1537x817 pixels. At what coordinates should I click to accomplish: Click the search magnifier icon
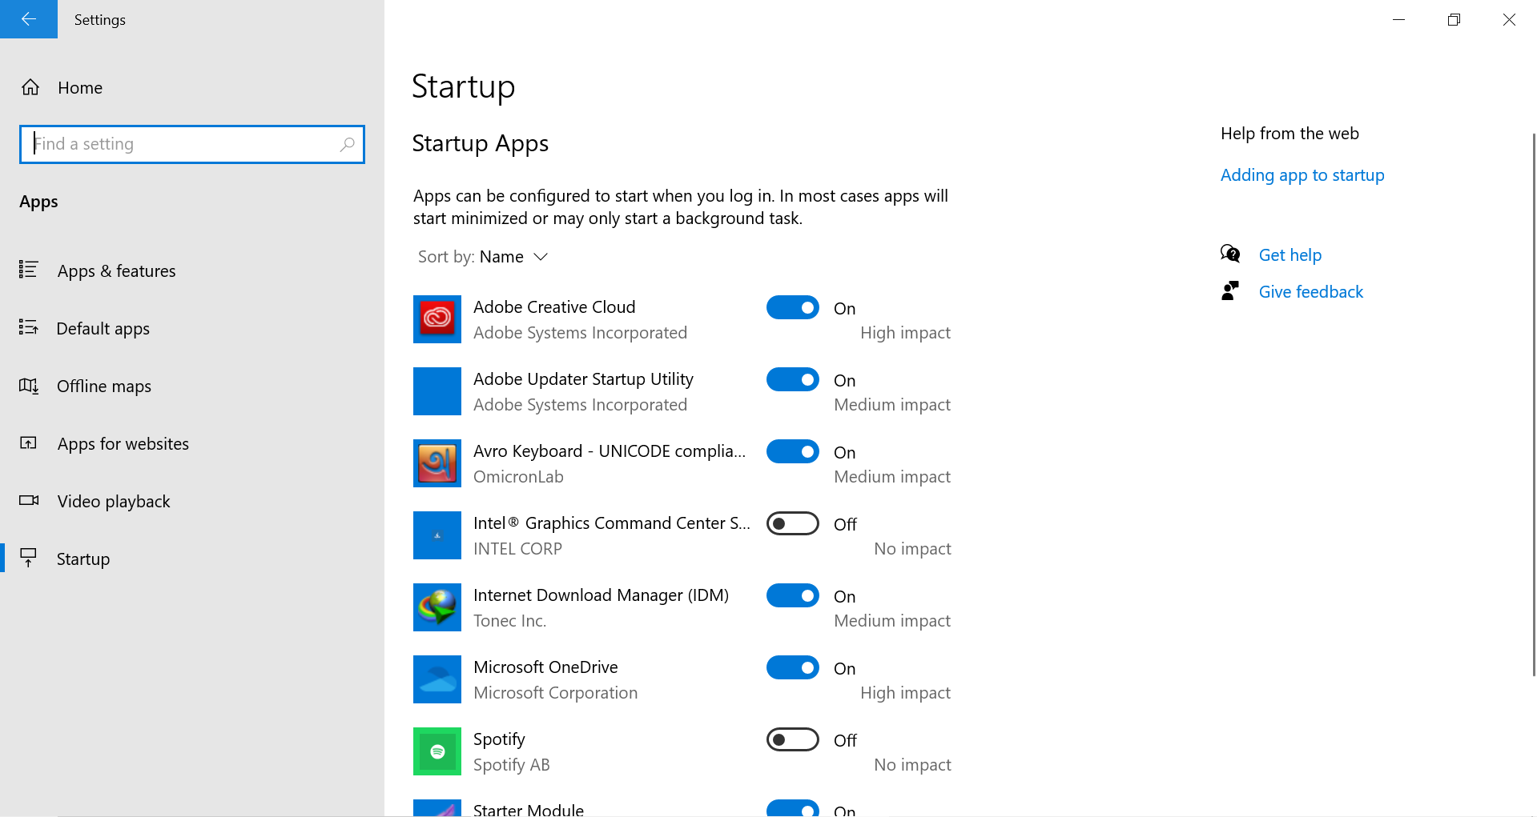(x=347, y=144)
